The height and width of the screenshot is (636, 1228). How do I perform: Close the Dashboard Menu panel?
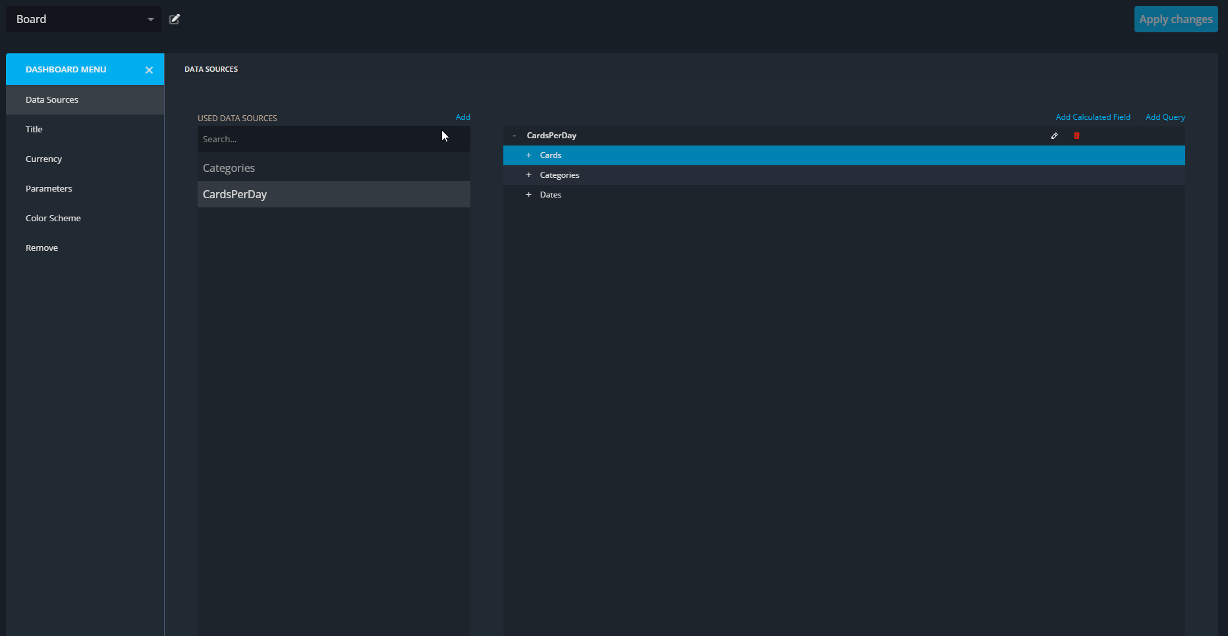(x=149, y=70)
